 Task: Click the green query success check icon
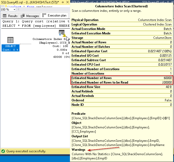pos(3,151)
